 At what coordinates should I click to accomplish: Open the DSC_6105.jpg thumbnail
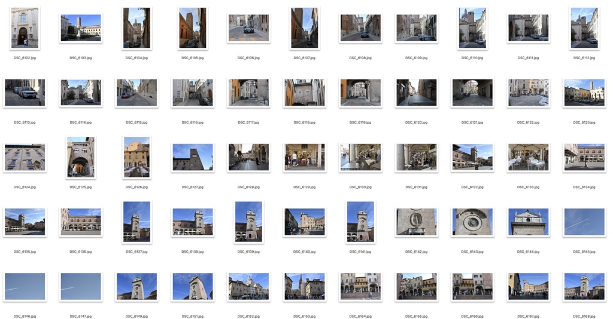192,27
